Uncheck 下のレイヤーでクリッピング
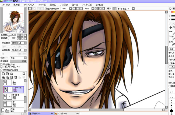This screenshot has width=175, height=115. pyautogui.click(x=1, y=67)
